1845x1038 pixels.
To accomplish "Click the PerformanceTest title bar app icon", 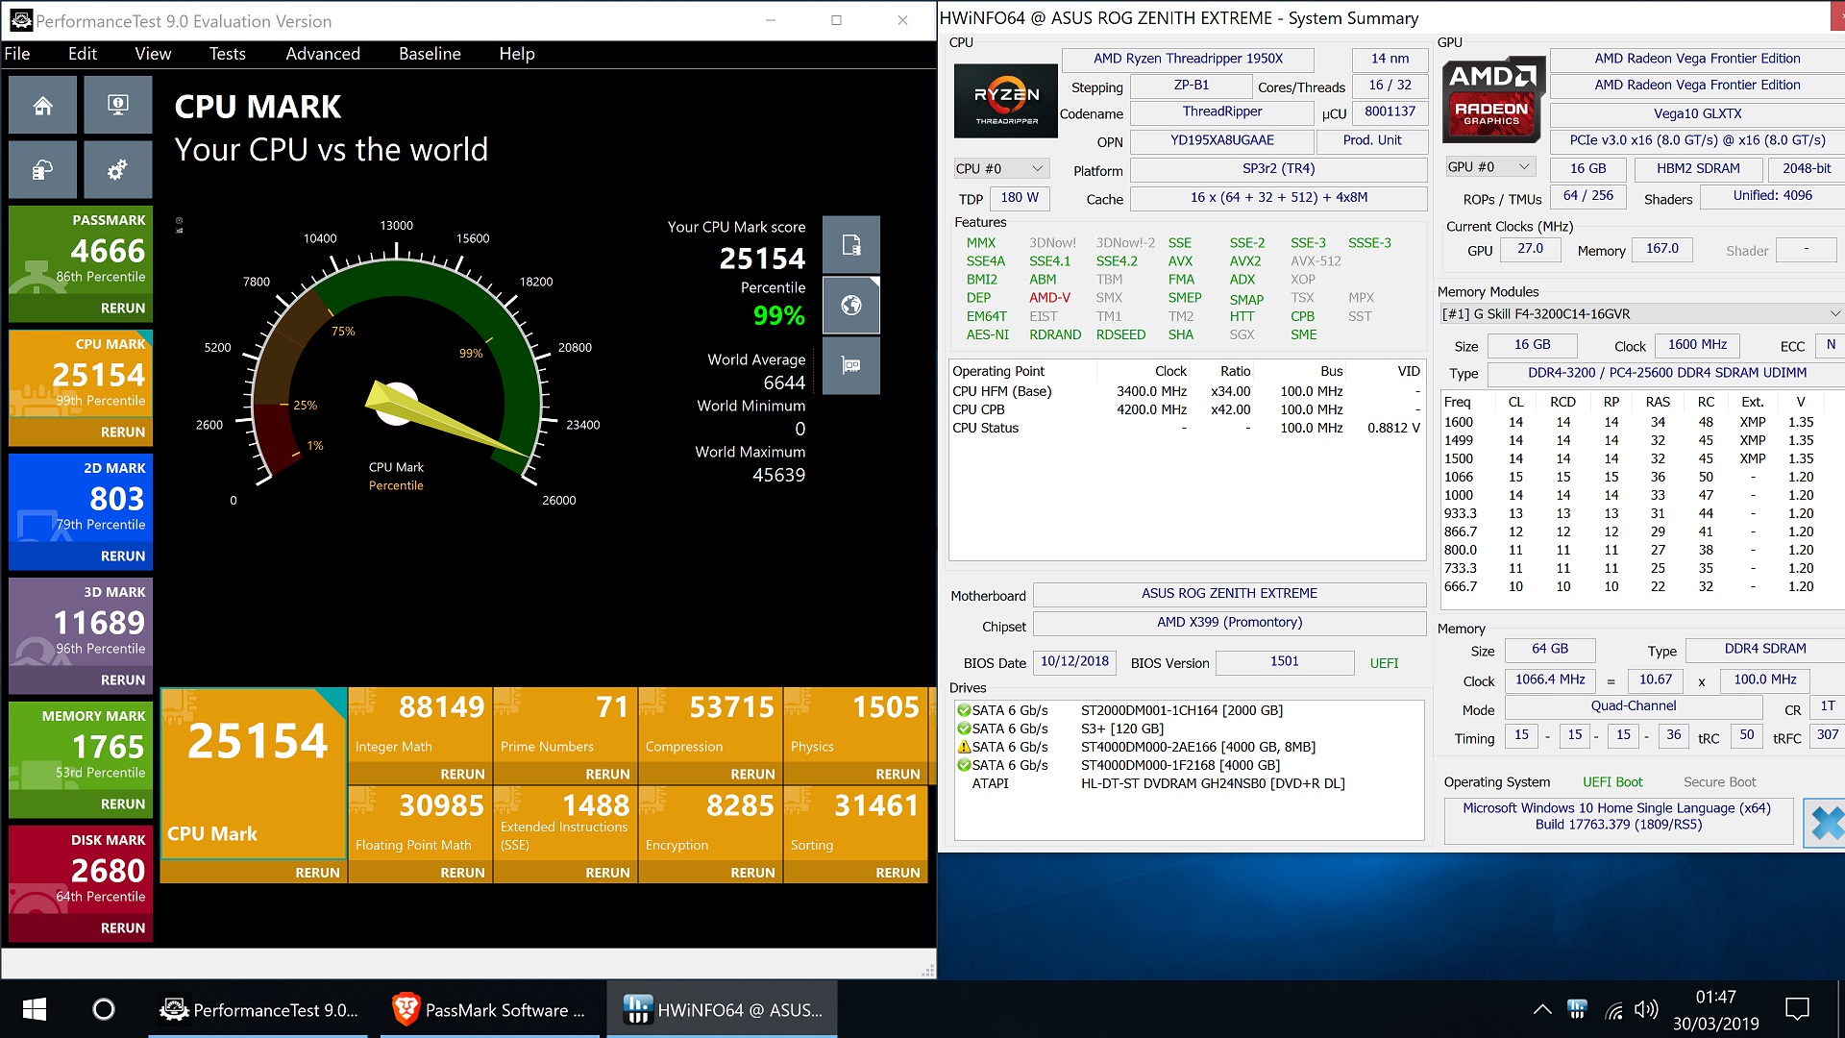I will (20, 20).
